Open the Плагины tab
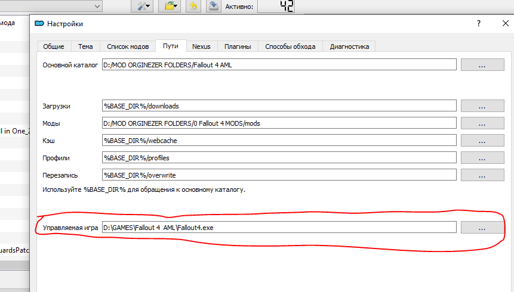The width and height of the screenshot is (514, 292). pyautogui.click(x=237, y=46)
